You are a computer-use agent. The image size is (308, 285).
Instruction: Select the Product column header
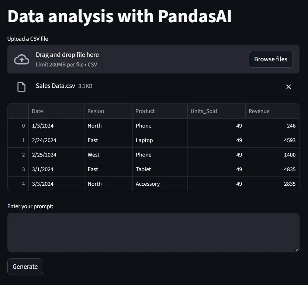coord(159,111)
